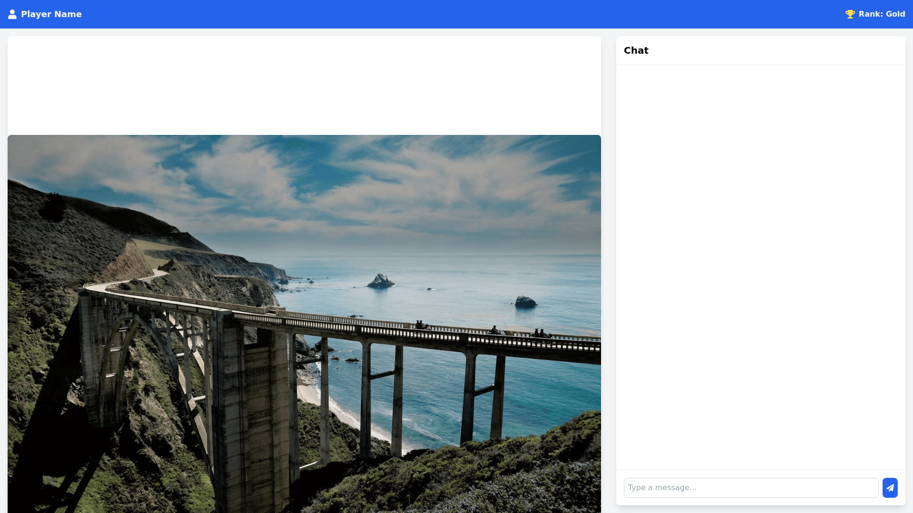Click the empty middle of blue header bar

click(456, 14)
